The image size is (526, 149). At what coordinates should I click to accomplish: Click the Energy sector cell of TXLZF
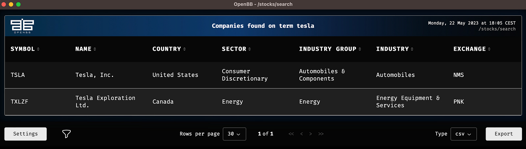232,102
